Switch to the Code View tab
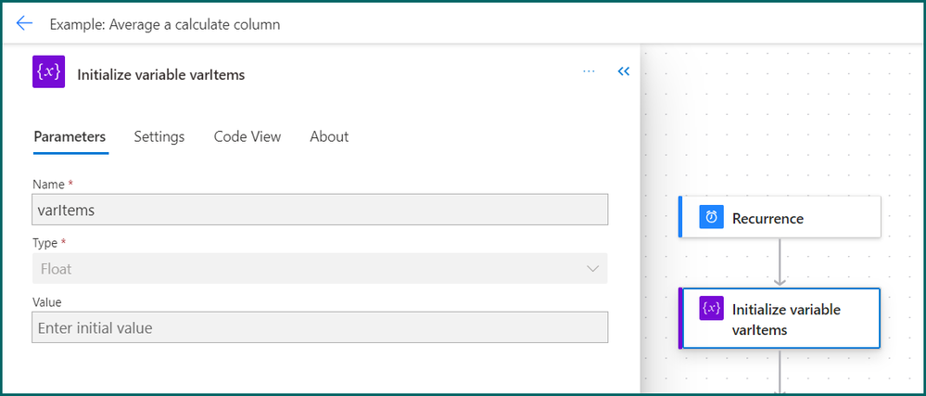The image size is (926, 396). pyautogui.click(x=247, y=136)
